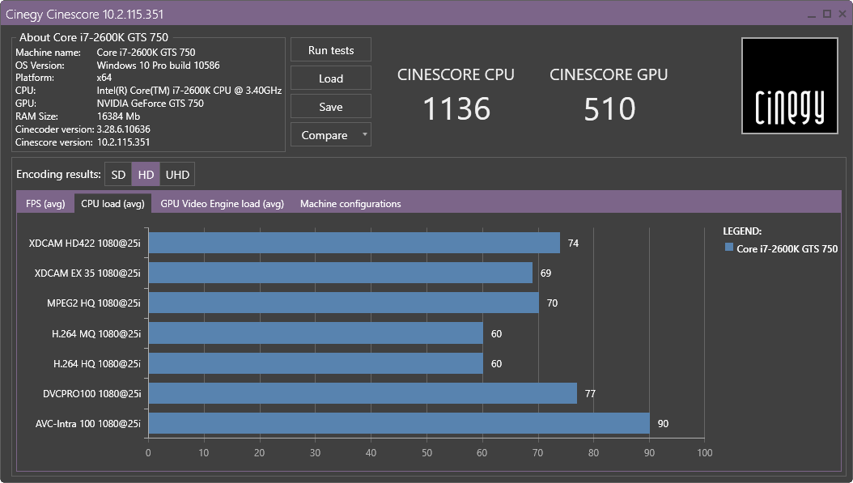This screenshot has height=483, width=853.
Task: Open Machine configurations tab
Action: click(x=350, y=203)
